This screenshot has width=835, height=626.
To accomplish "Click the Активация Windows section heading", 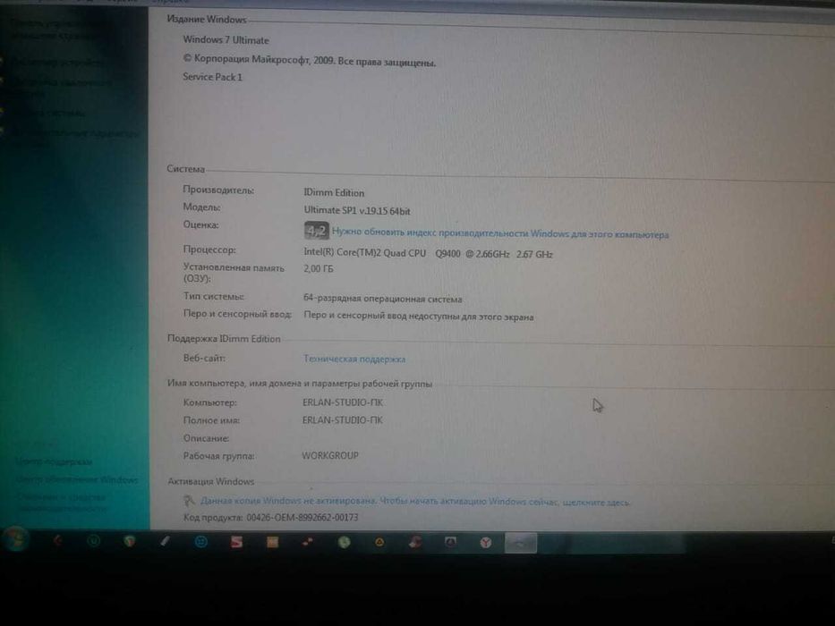I will tap(211, 481).
